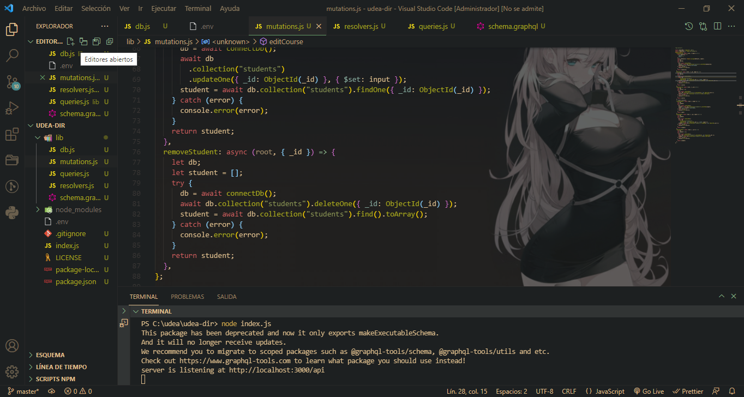Image resolution: width=744 pixels, height=397 pixels.
Task: Open the Ejecutar menu
Action: 164,9
